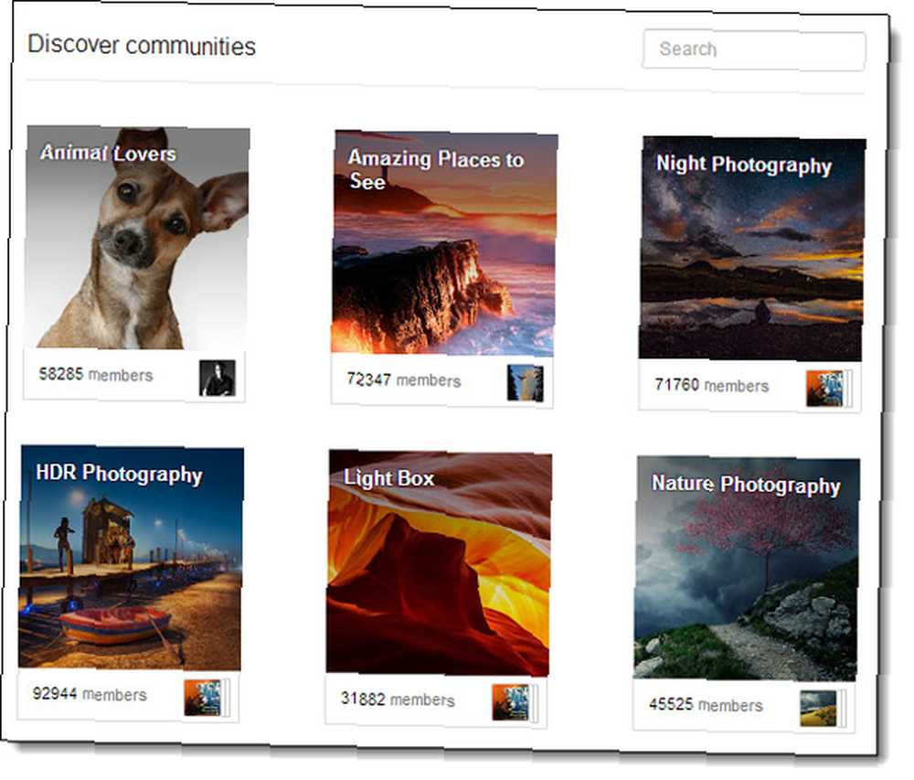Click the Nature Photography member avatar
The image size is (914, 780).
(818, 709)
